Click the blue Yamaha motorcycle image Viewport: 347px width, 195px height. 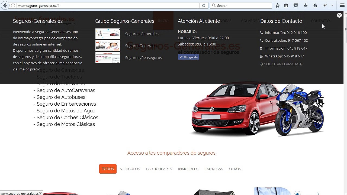[x=300, y=110]
